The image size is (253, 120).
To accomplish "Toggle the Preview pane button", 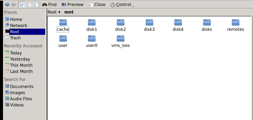I will (x=72, y=5).
